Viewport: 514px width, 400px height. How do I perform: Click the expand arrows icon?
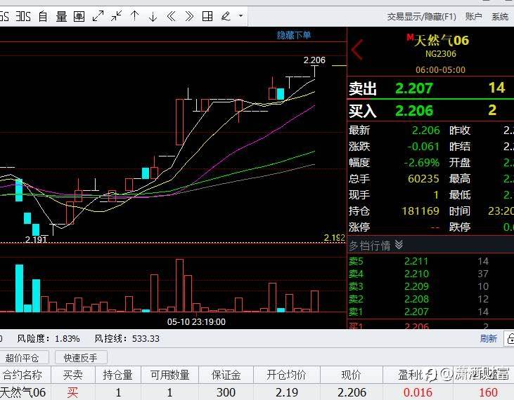[x=98, y=16]
